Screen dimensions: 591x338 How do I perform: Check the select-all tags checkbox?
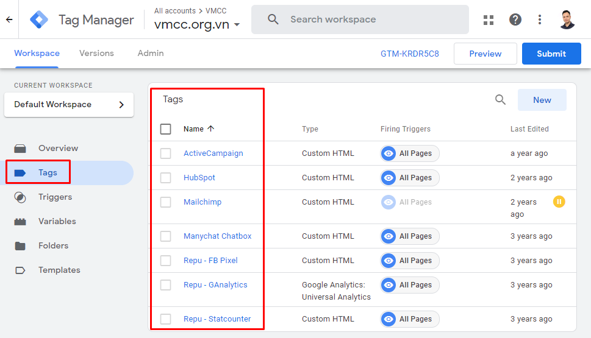point(165,129)
